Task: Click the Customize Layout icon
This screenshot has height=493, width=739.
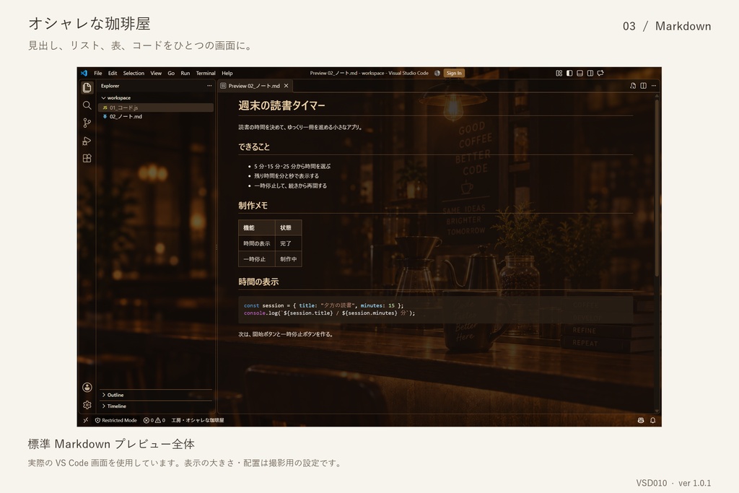Action: pos(559,73)
